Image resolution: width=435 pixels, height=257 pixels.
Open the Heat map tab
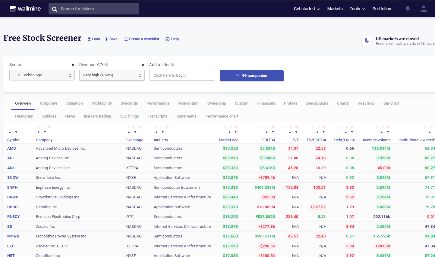coord(366,103)
